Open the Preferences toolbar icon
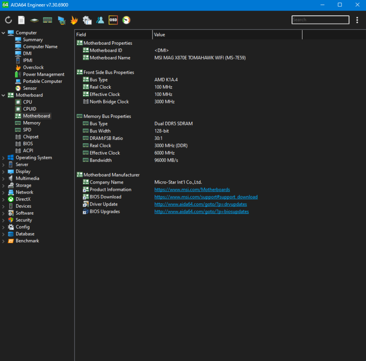366x361 pixels. [x=87, y=20]
